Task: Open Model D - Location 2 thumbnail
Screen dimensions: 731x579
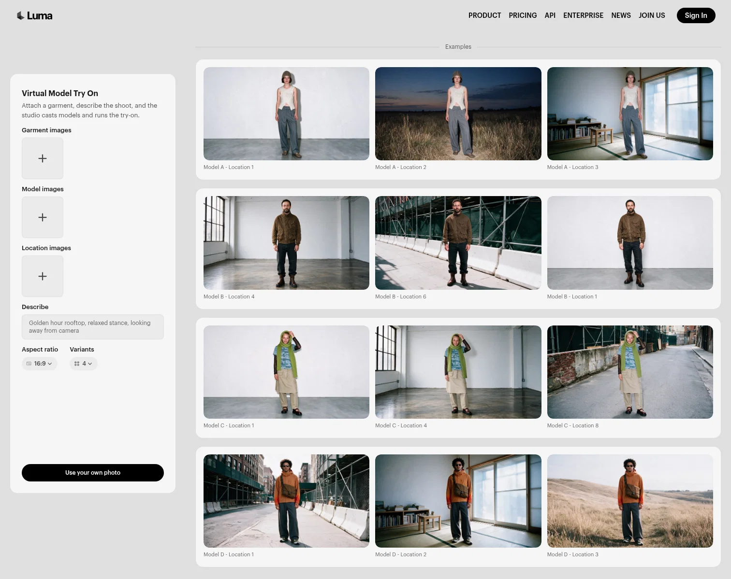Action: 458,501
